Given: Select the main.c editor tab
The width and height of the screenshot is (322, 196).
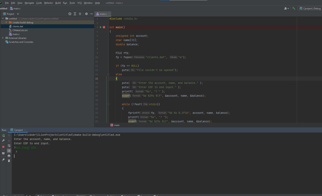Looking at the screenshot, I should click(103, 14).
